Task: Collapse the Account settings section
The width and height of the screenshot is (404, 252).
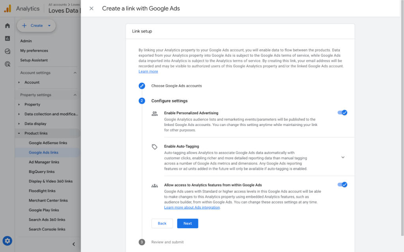Action: pos(75,73)
